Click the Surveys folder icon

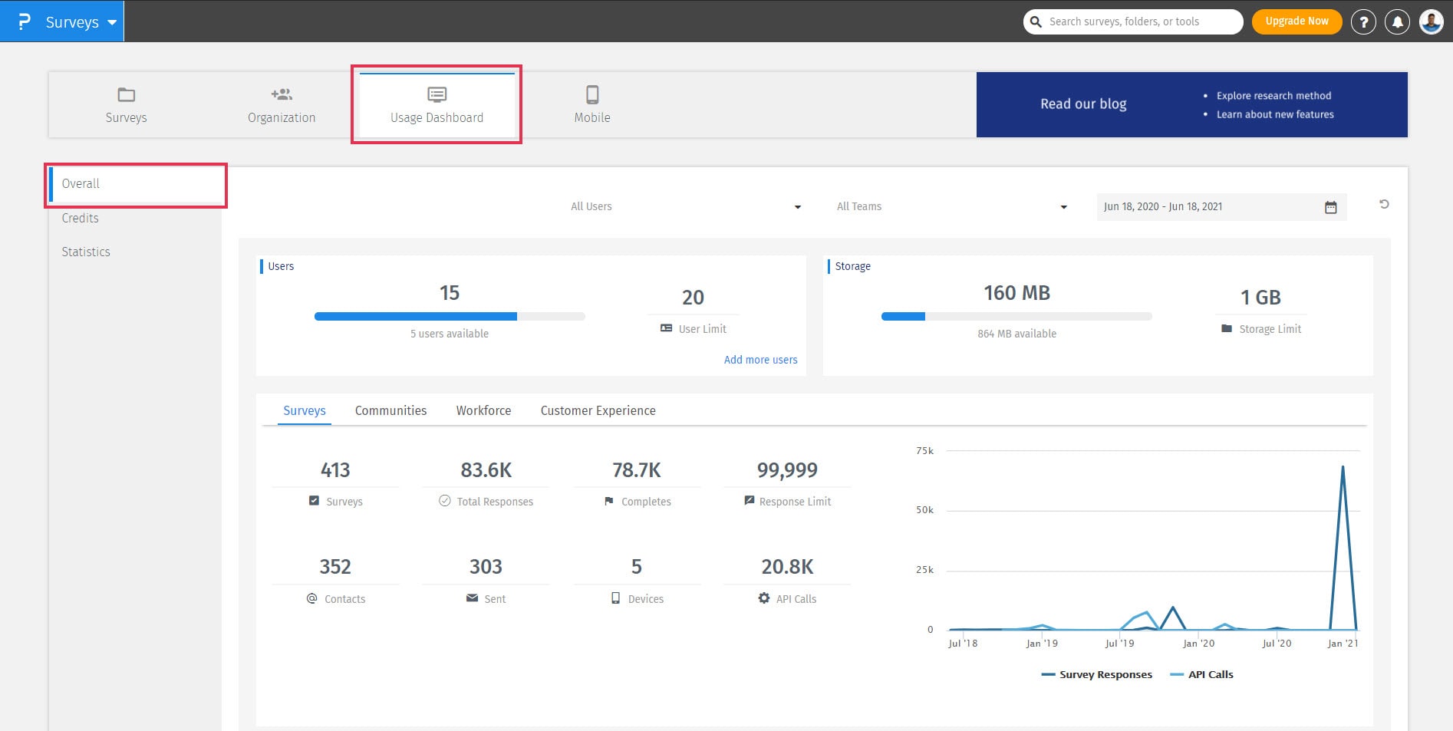[126, 95]
